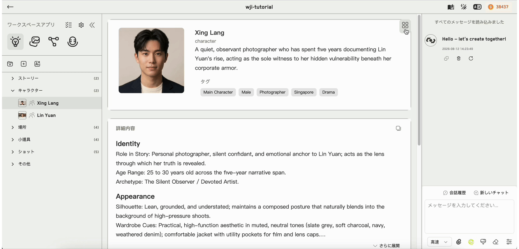
Task: Click the paperclip attachment icon
Action: tap(459, 242)
